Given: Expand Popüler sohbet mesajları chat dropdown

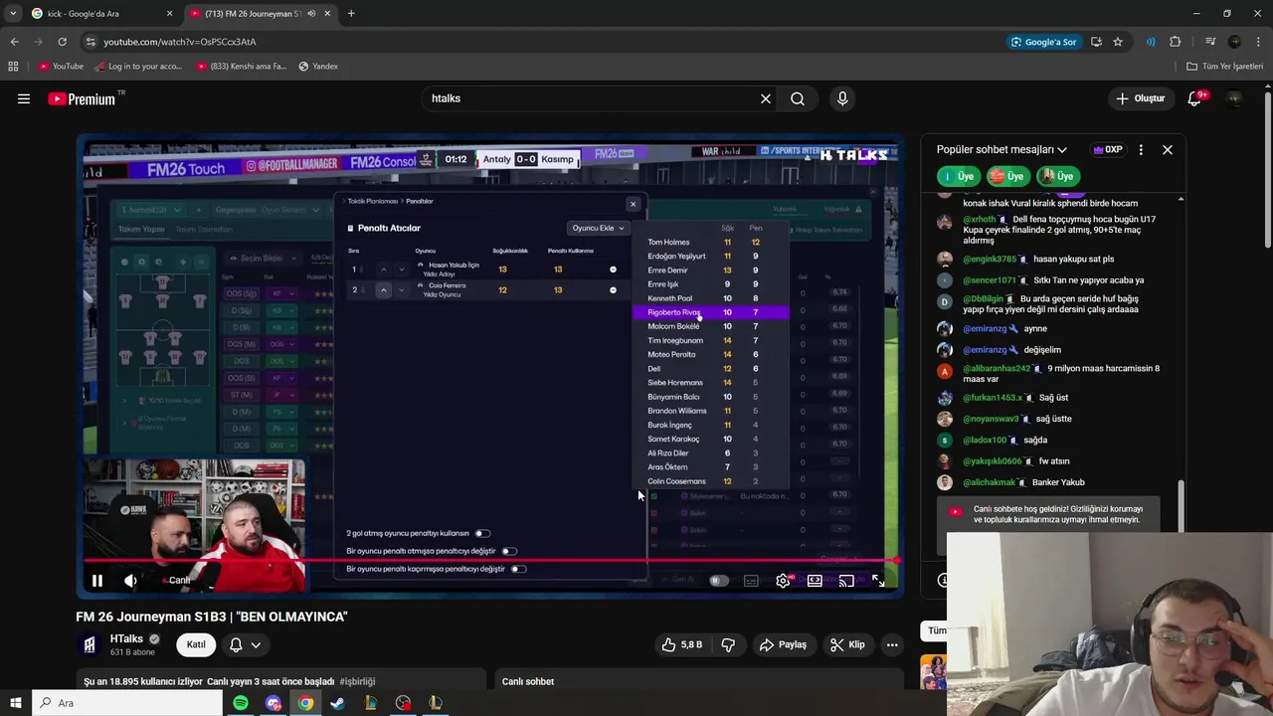Looking at the screenshot, I should (x=1001, y=150).
